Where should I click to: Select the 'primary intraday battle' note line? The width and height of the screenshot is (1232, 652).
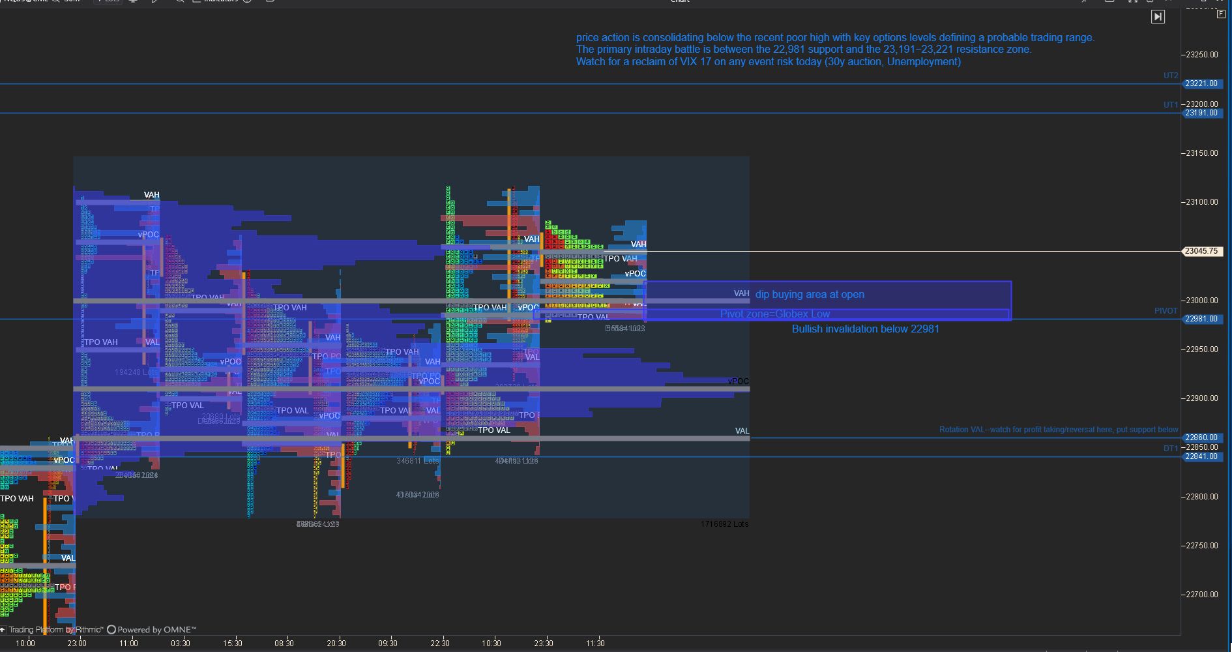pos(804,50)
